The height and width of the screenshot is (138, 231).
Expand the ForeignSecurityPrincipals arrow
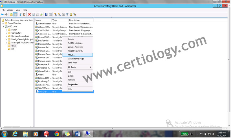[x=6, y=40]
